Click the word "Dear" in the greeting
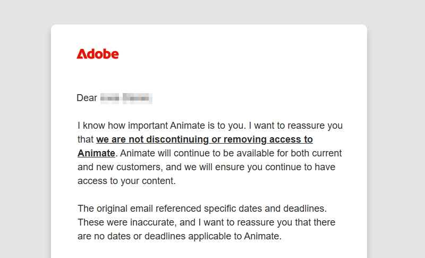Image resolution: width=425 pixels, height=258 pixels. (x=87, y=98)
